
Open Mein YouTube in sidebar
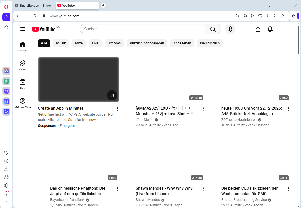click(x=23, y=103)
